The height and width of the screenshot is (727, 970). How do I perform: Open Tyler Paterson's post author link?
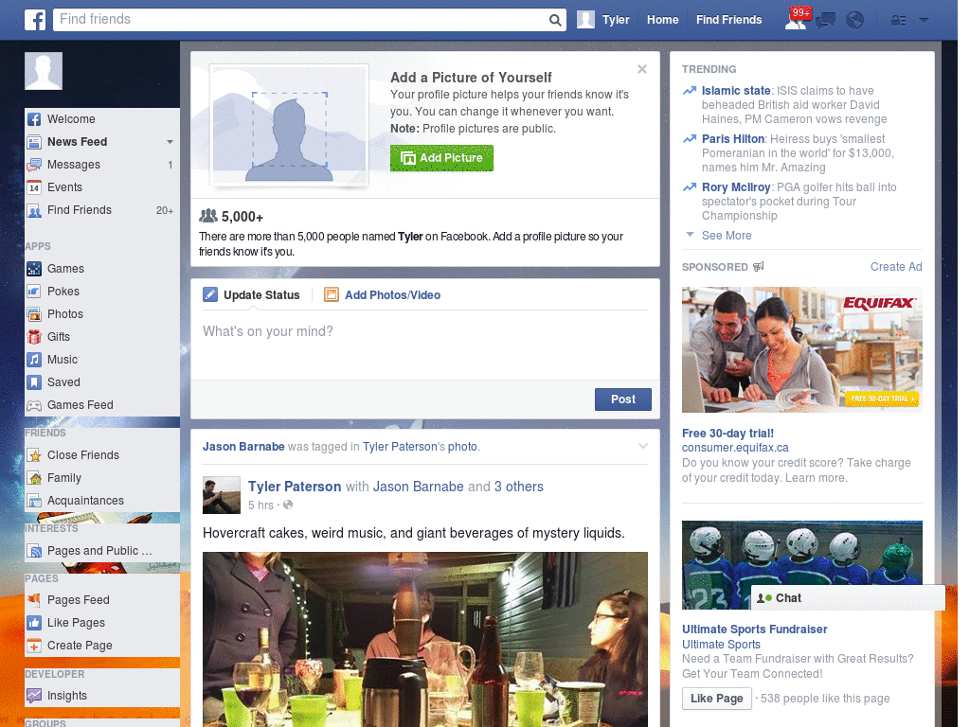click(x=295, y=487)
